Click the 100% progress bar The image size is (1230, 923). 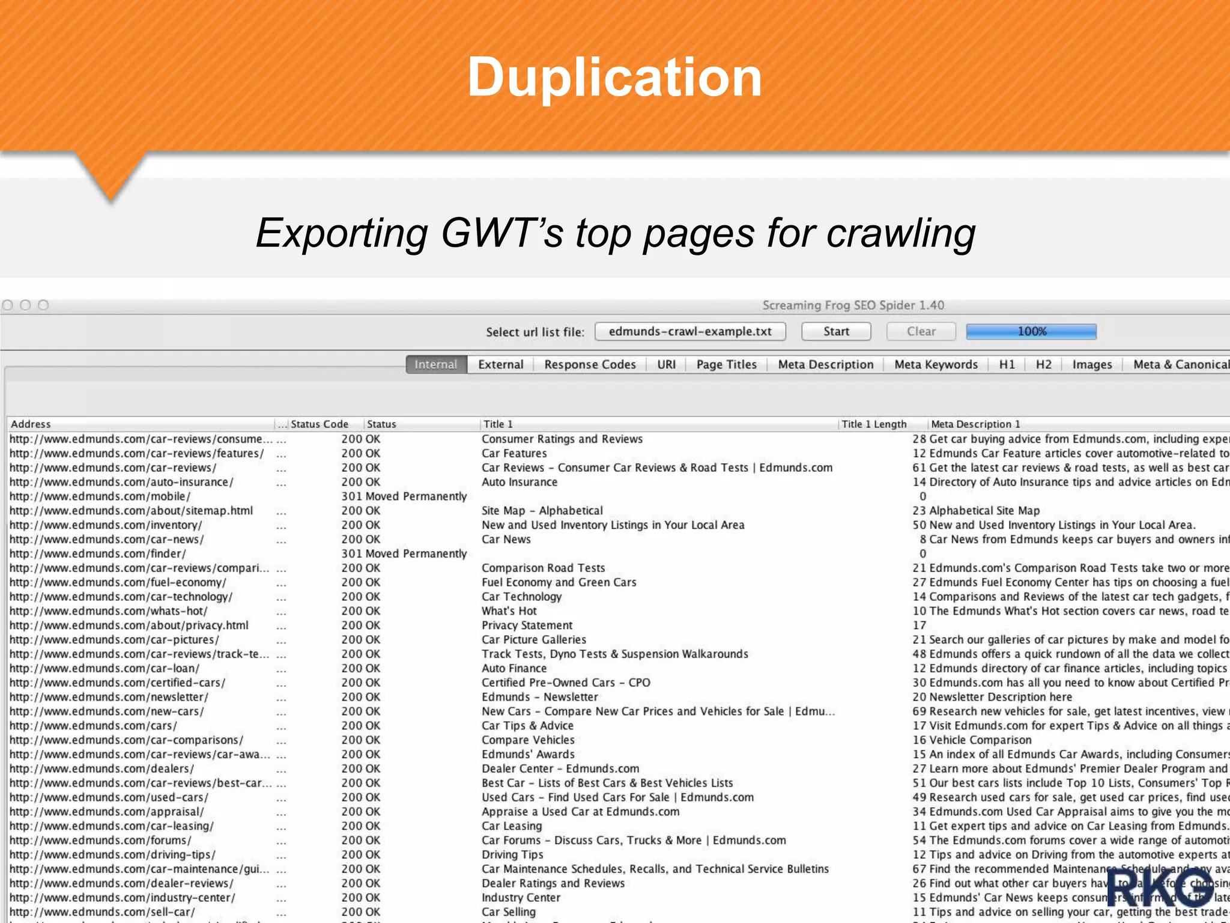pyautogui.click(x=1031, y=331)
